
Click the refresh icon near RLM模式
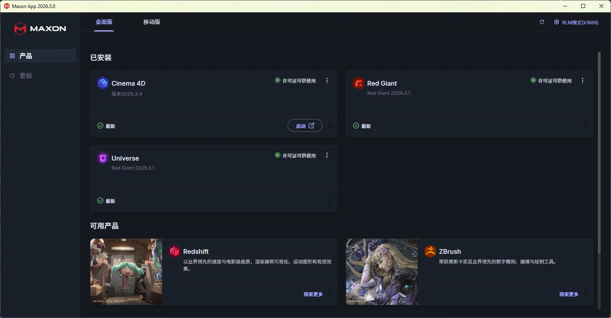[542, 22]
